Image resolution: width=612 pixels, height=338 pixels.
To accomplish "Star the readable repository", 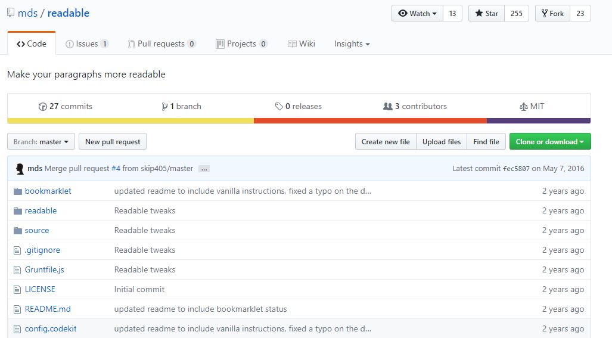I will [x=487, y=13].
